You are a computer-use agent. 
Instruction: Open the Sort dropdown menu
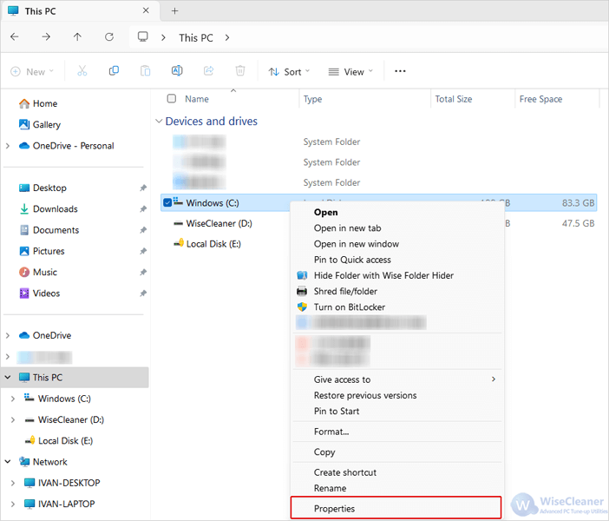tap(289, 72)
